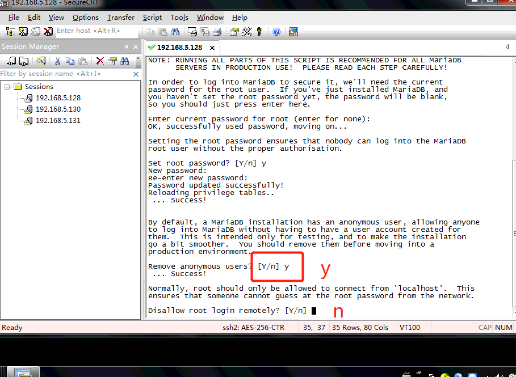516x377 pixels.
Task: Expand Session Manager toolbar overflow chevron
Action: tap(137, 59)
